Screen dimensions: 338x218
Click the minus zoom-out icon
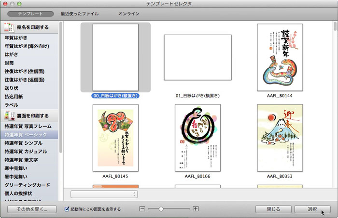pos(142,209)
